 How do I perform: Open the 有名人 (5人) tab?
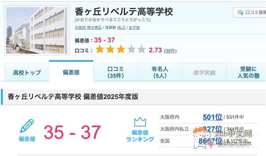(160, 72)
